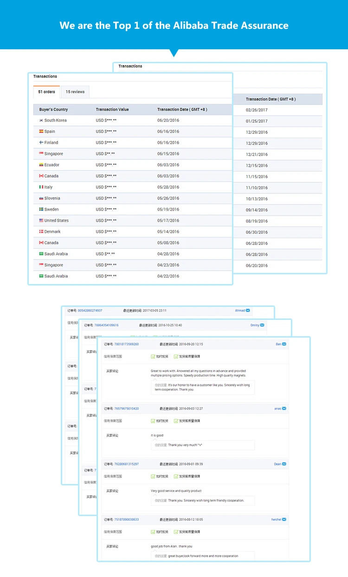
Task: Open order number 76579675010420
Action: pyautogui.click(x=127, y=409)
